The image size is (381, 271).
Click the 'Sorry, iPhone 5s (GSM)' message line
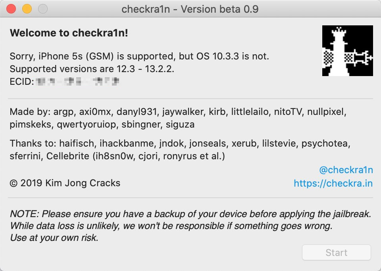[x=139, y=56]
